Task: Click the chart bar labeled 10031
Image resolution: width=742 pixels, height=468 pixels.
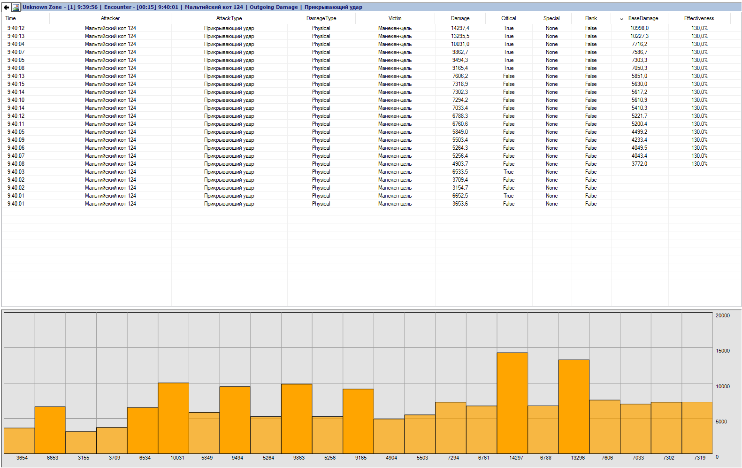Action: (x=174, y=418)
